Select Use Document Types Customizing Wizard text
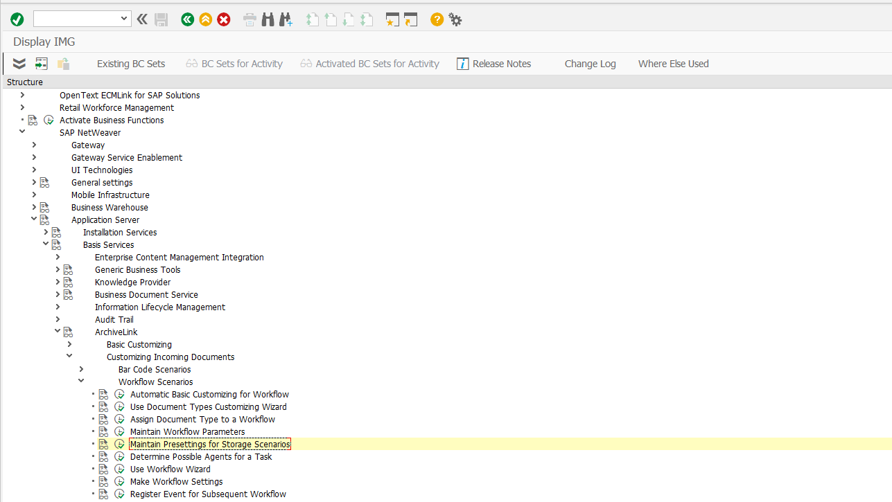892x502 pixels. pyautogui.click(x=209, y=407)
